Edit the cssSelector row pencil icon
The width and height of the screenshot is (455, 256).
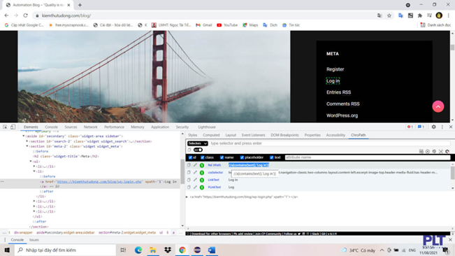point(195,172)
